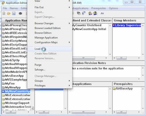
Task: Expand the Groups submenu
Action: [69, 81]
